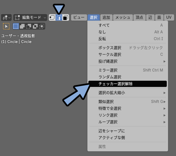Choose すべて to select all
The height and width of the screenshot is (156, 176).
128,25
